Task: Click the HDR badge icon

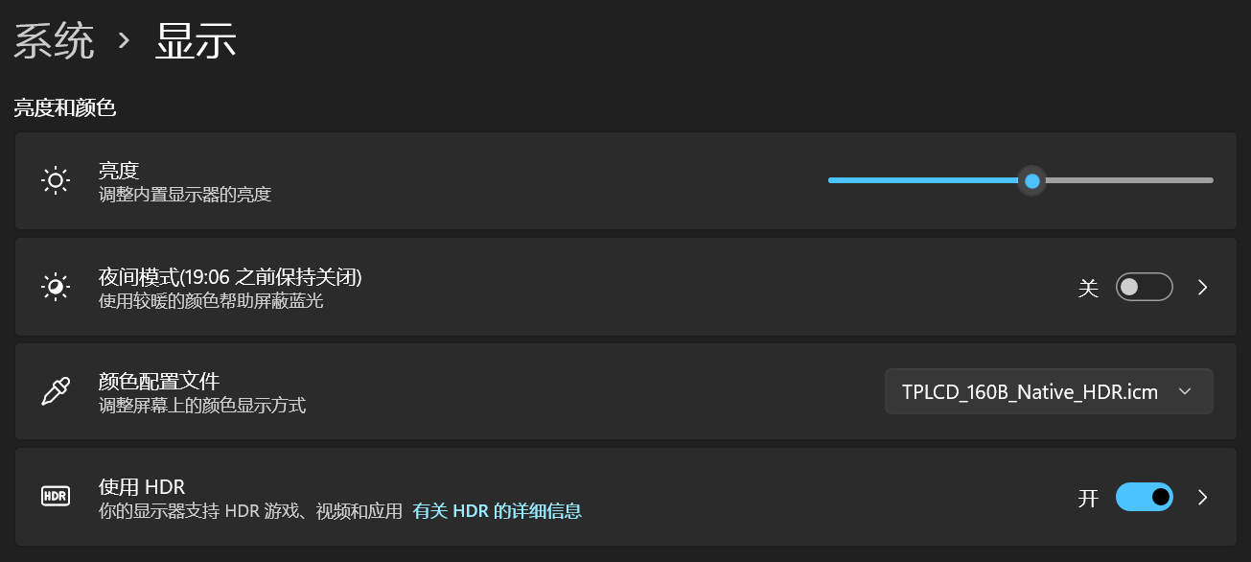Action: (56, 496)
